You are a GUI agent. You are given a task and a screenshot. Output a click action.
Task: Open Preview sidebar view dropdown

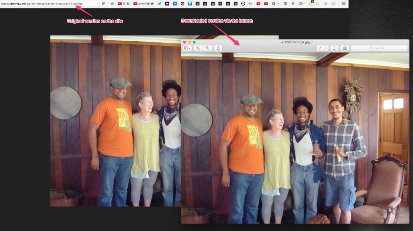pos(187,48)
